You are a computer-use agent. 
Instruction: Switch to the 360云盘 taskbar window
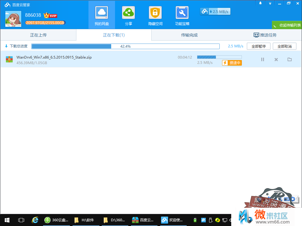(56, 220)
